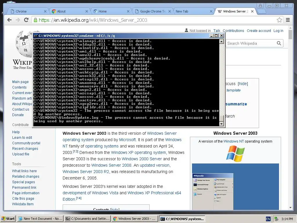
Task: Close the 'About' tab
Action: point(86,11)
